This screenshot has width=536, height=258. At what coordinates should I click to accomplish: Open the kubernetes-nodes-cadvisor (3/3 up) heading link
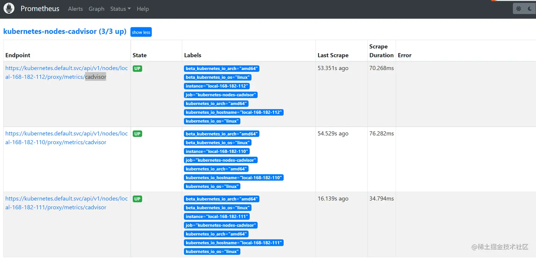tap(65, 31)
